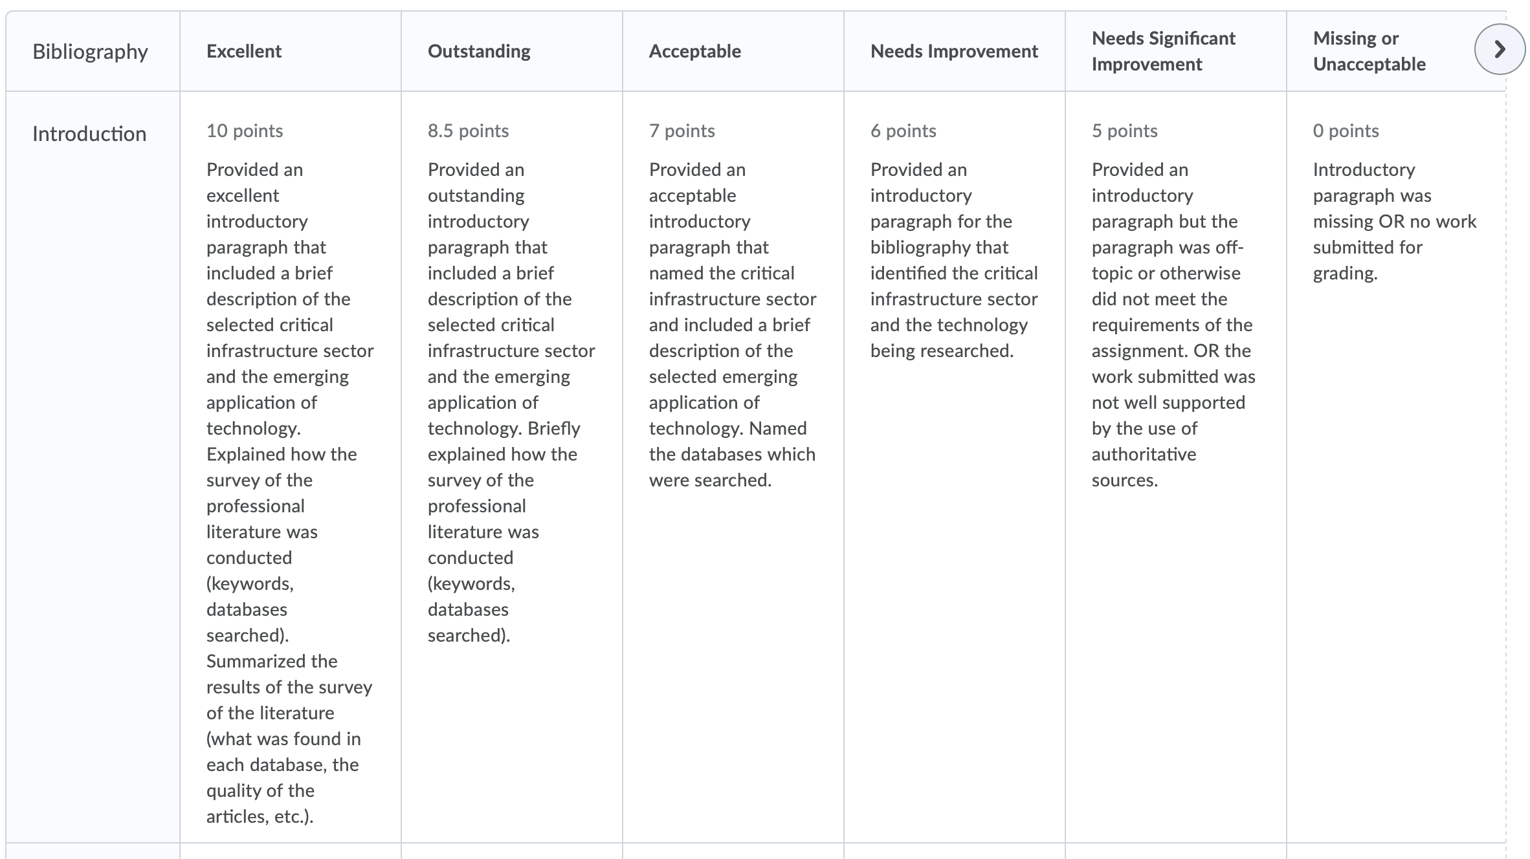Click the excellent introductory paragraph description text

(290, 493)
